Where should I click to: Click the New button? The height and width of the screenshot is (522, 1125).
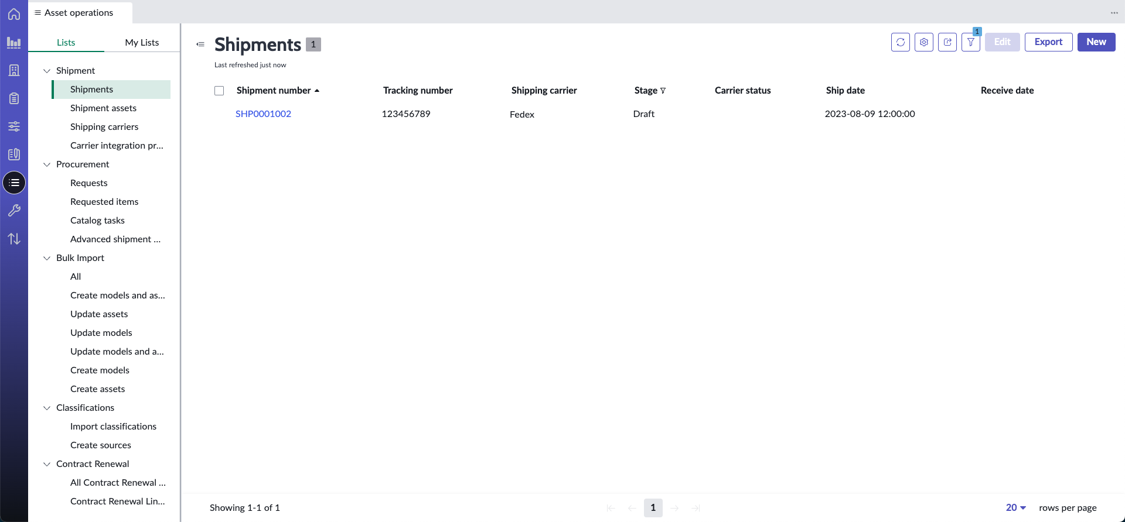[1096, 42]
